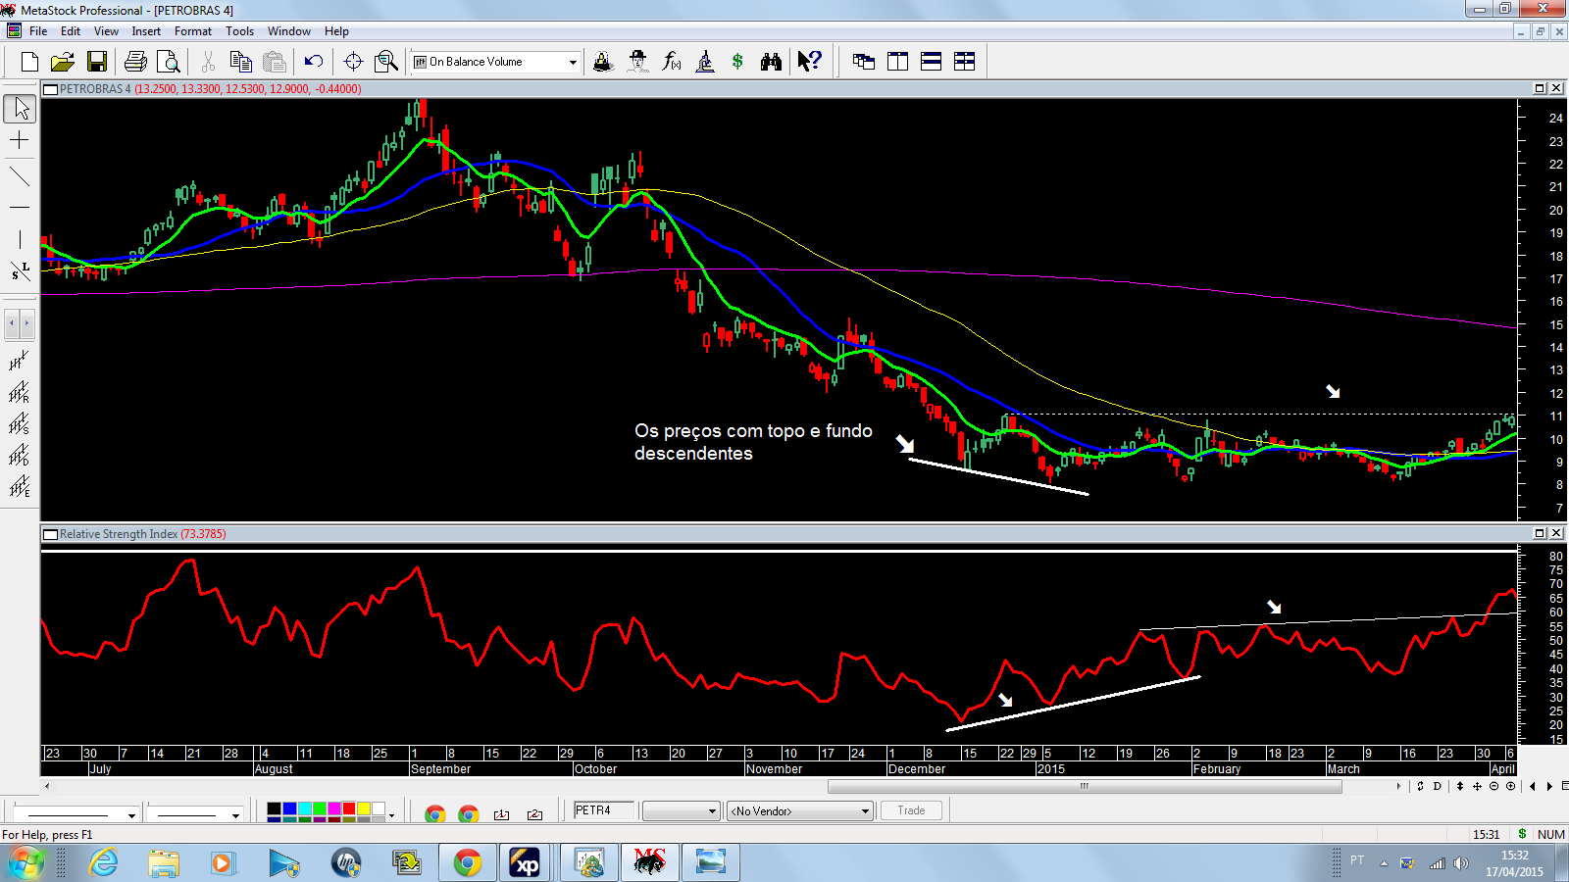Click the Trade button
The height and width of the screenshot is (882, 1569).
tap(911, 810)
